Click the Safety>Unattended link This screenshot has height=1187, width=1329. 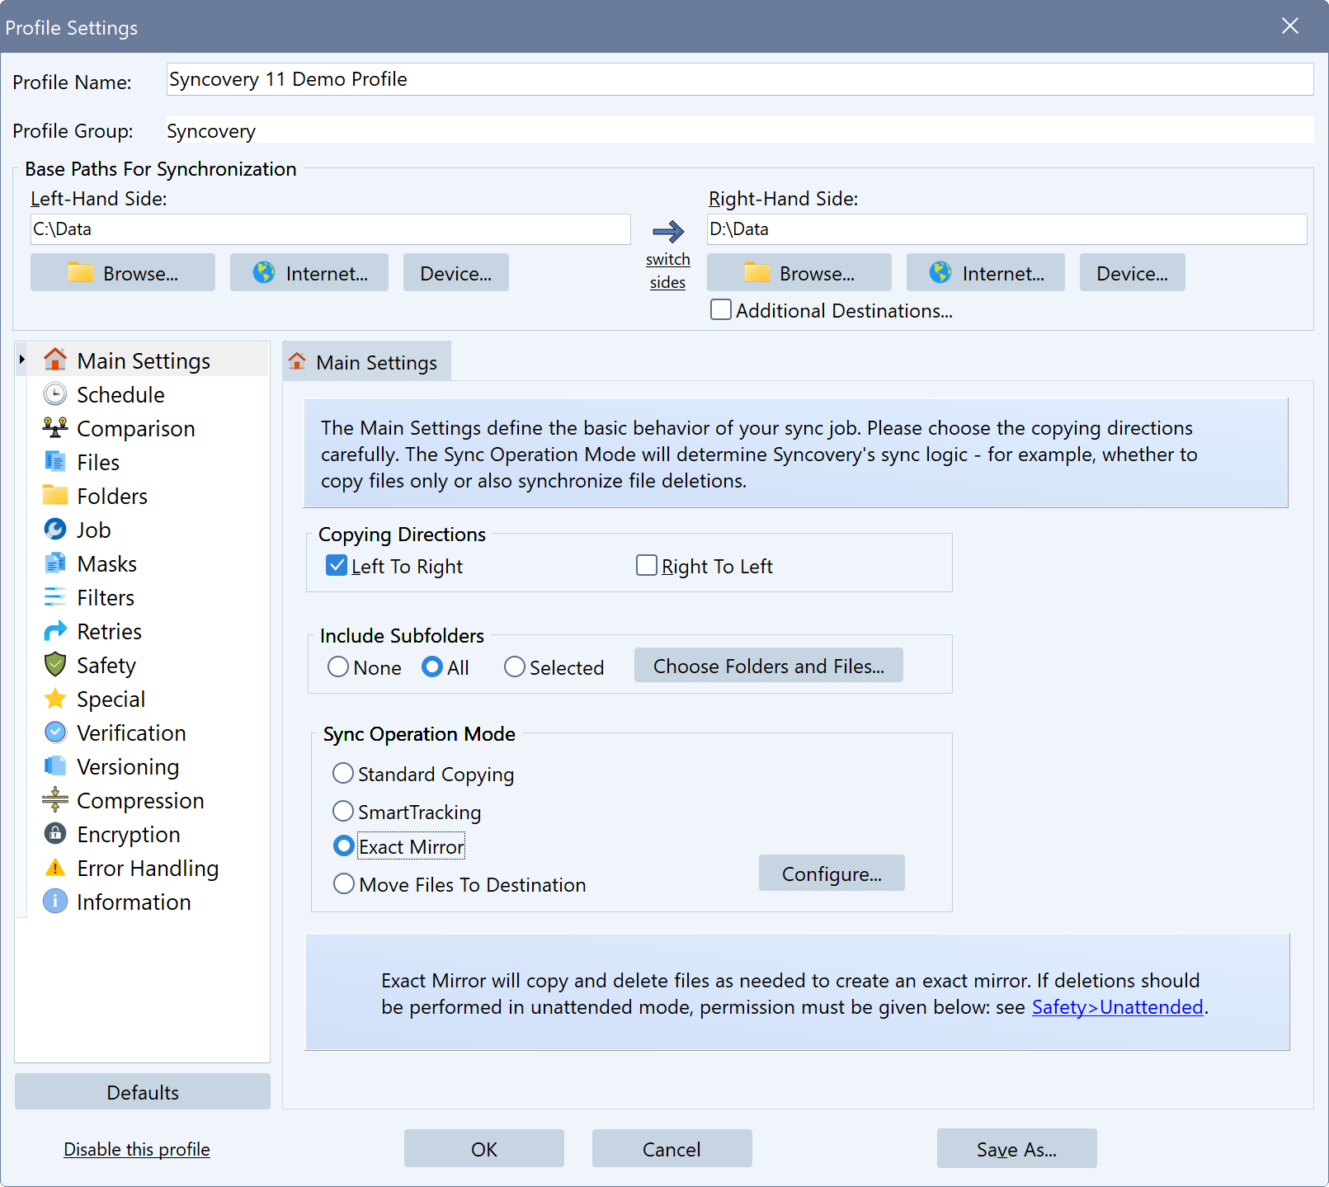tap(1117, 1007)
